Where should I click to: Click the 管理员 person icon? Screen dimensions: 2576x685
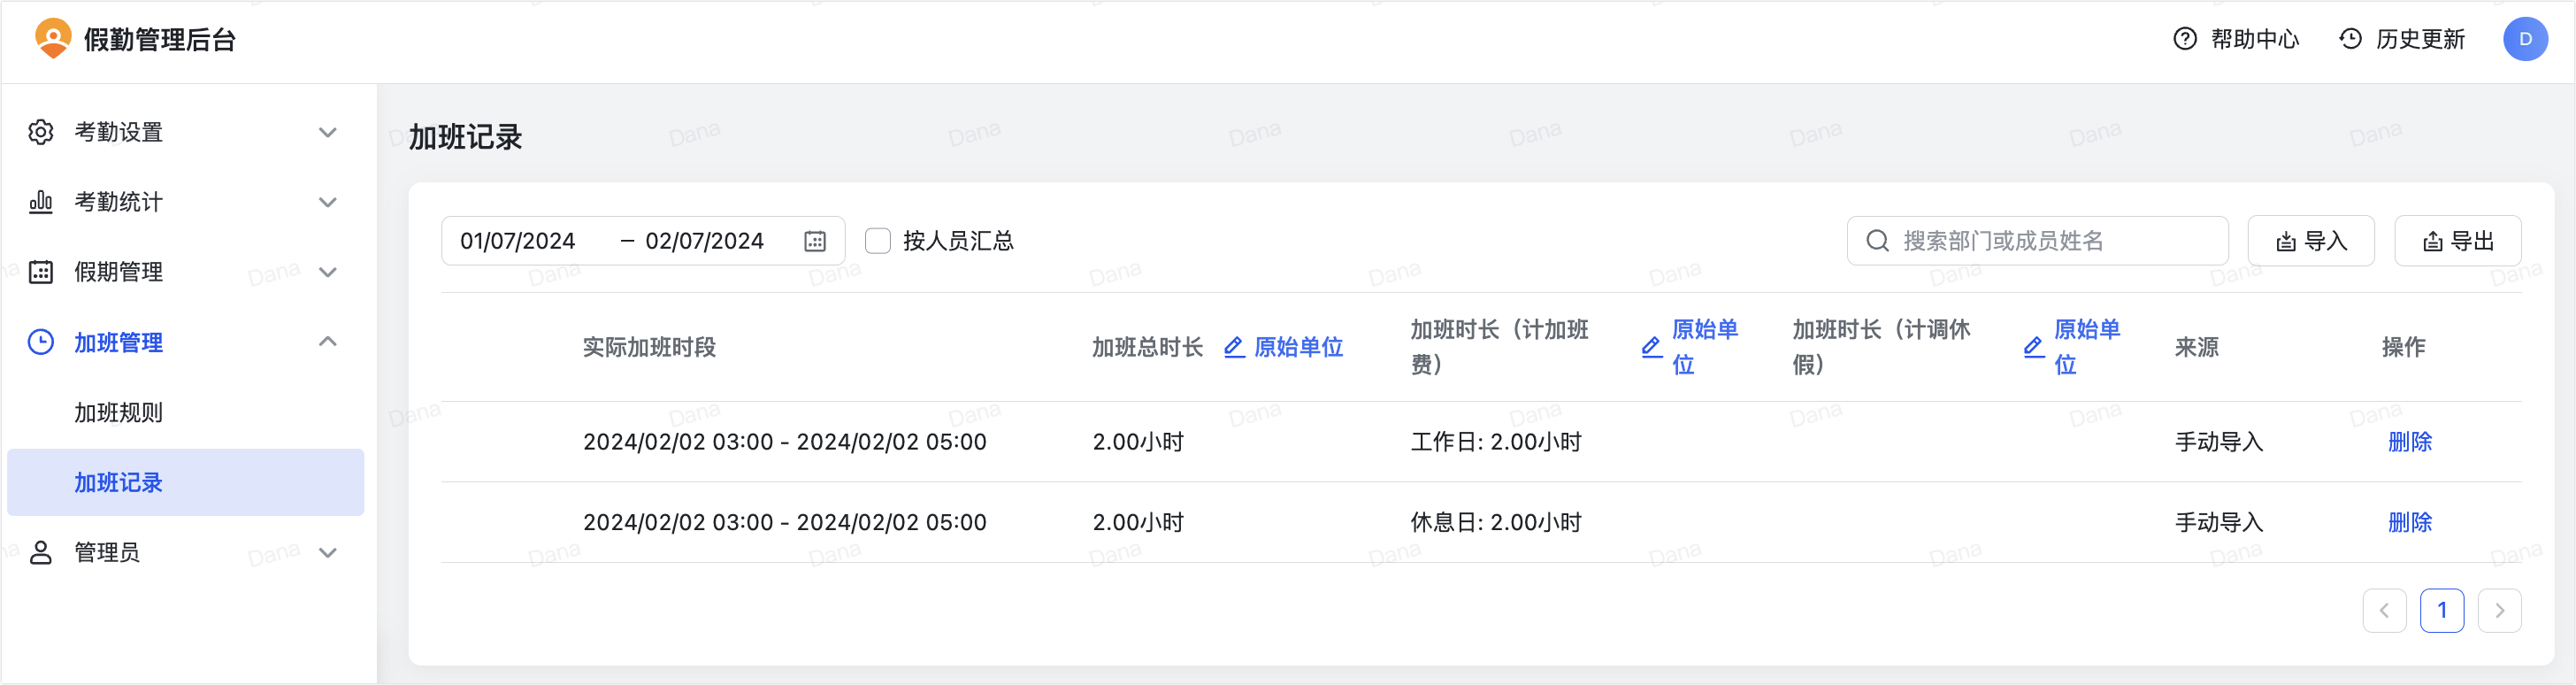41,552
